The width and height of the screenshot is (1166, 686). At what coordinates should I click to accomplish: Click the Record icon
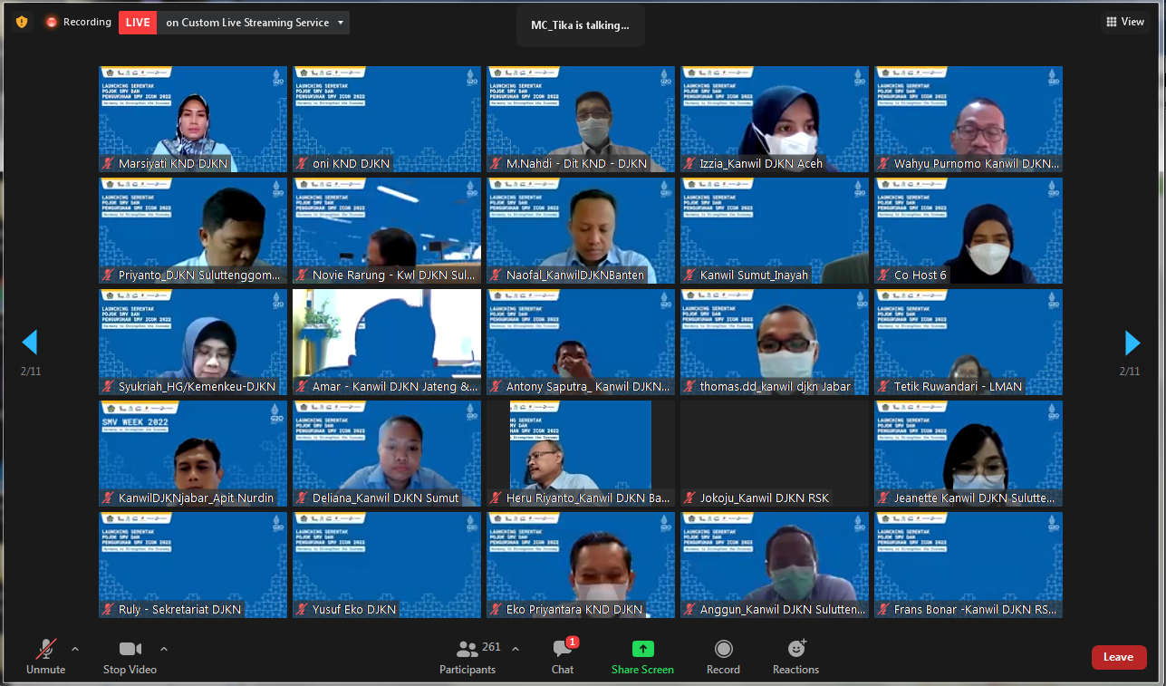[x=723, y=649]
